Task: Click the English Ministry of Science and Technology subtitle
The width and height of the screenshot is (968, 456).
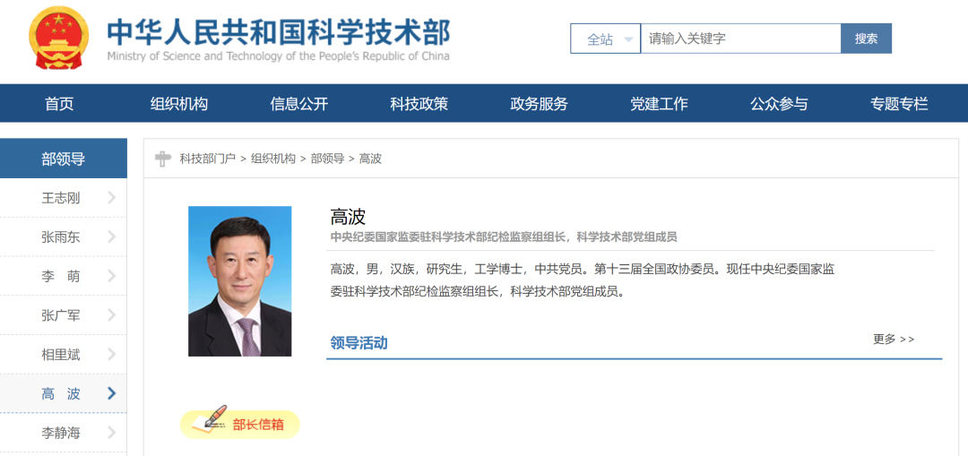Action: click(279, 56)
